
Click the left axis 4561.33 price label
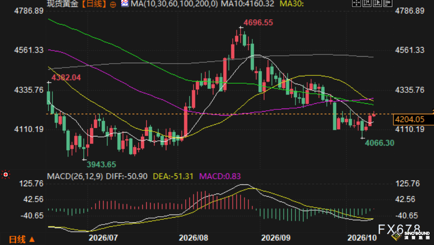pos(29,50)
